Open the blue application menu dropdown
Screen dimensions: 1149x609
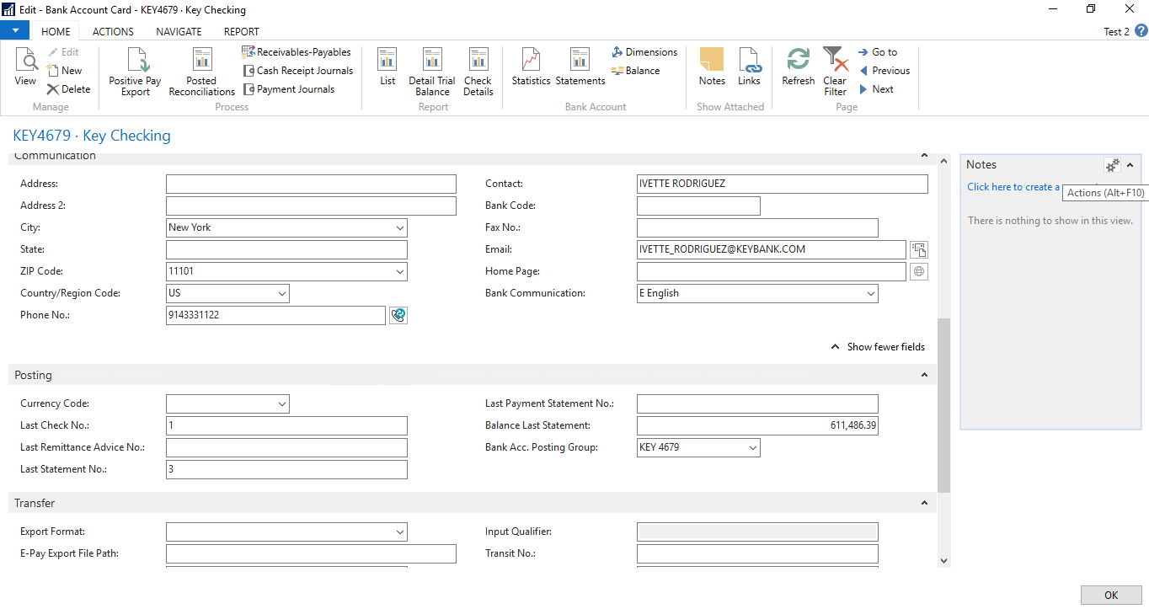(15, 31)
